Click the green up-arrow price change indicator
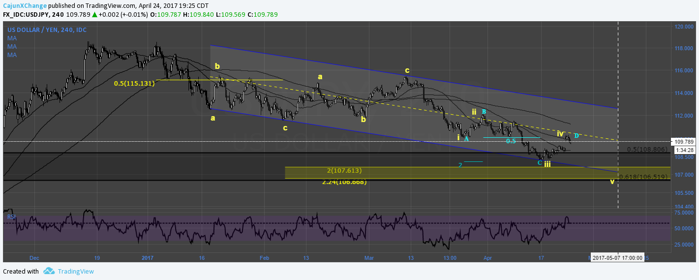699x280 pixels. [x=94, y=15]
